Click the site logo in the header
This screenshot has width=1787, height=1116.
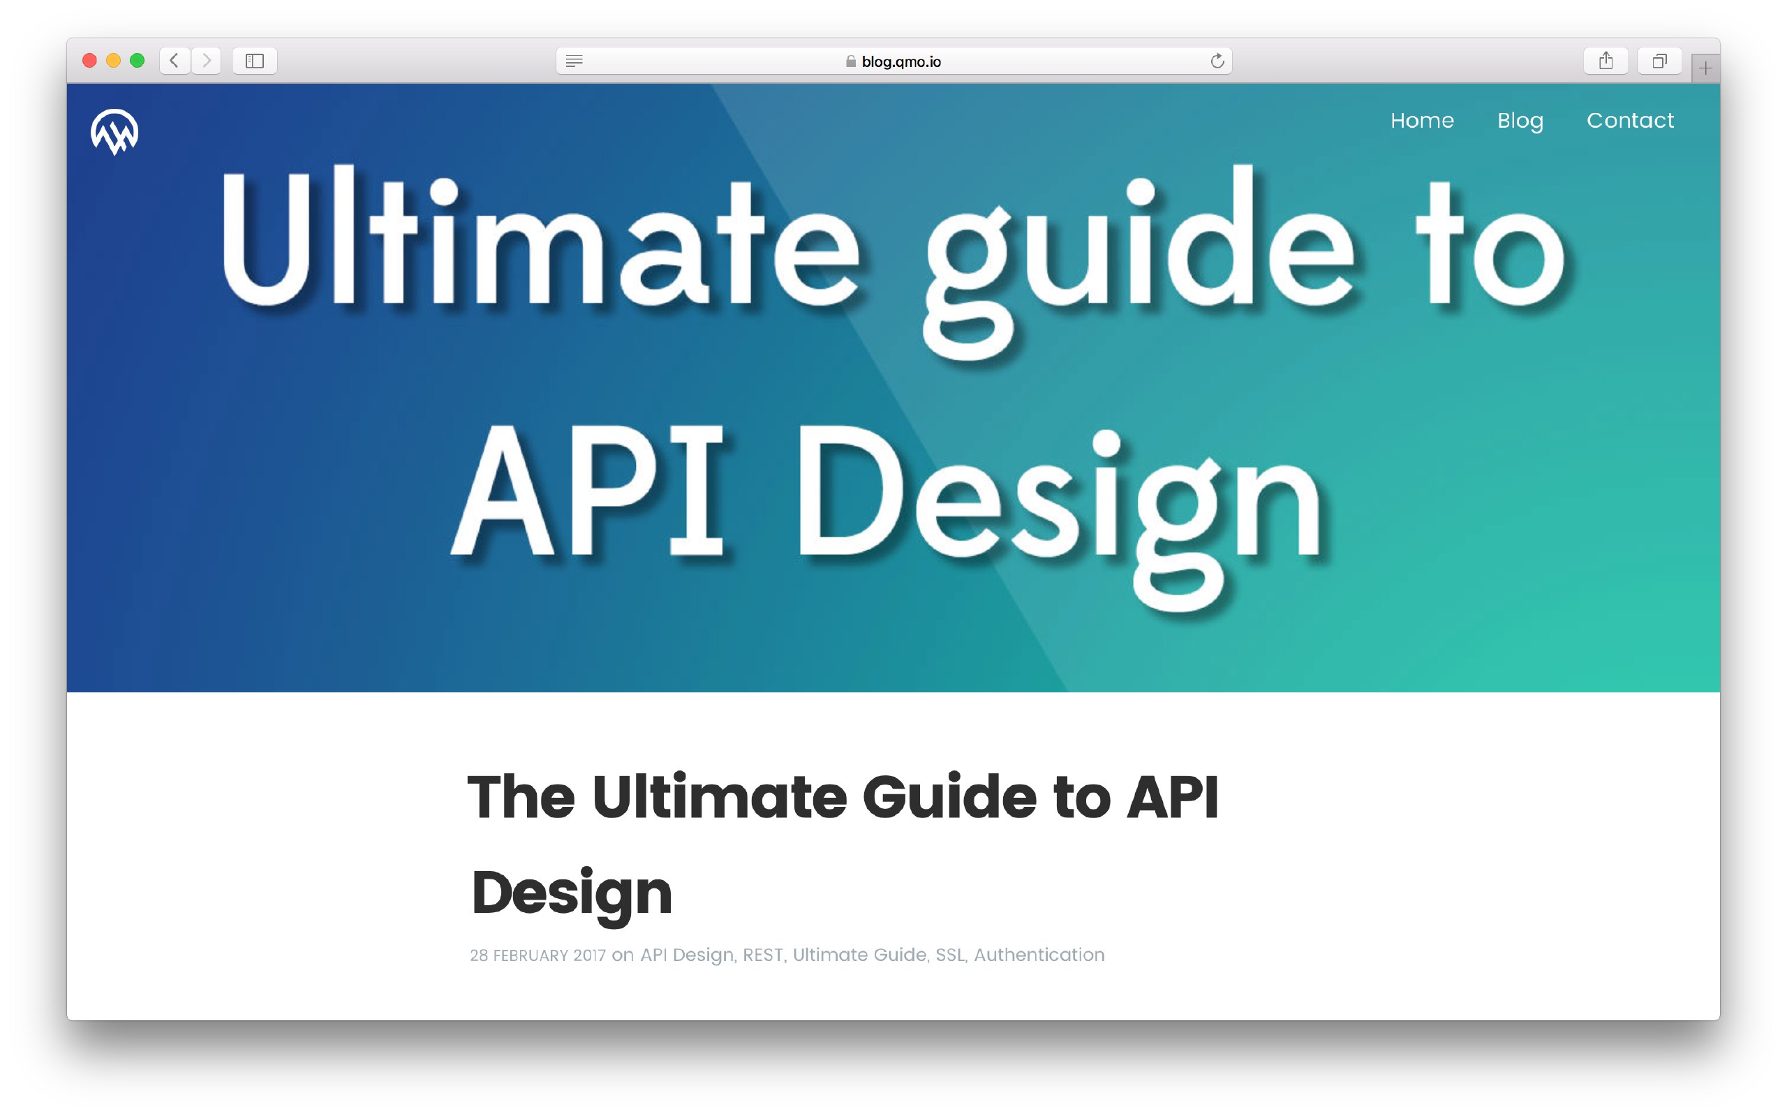114,132
